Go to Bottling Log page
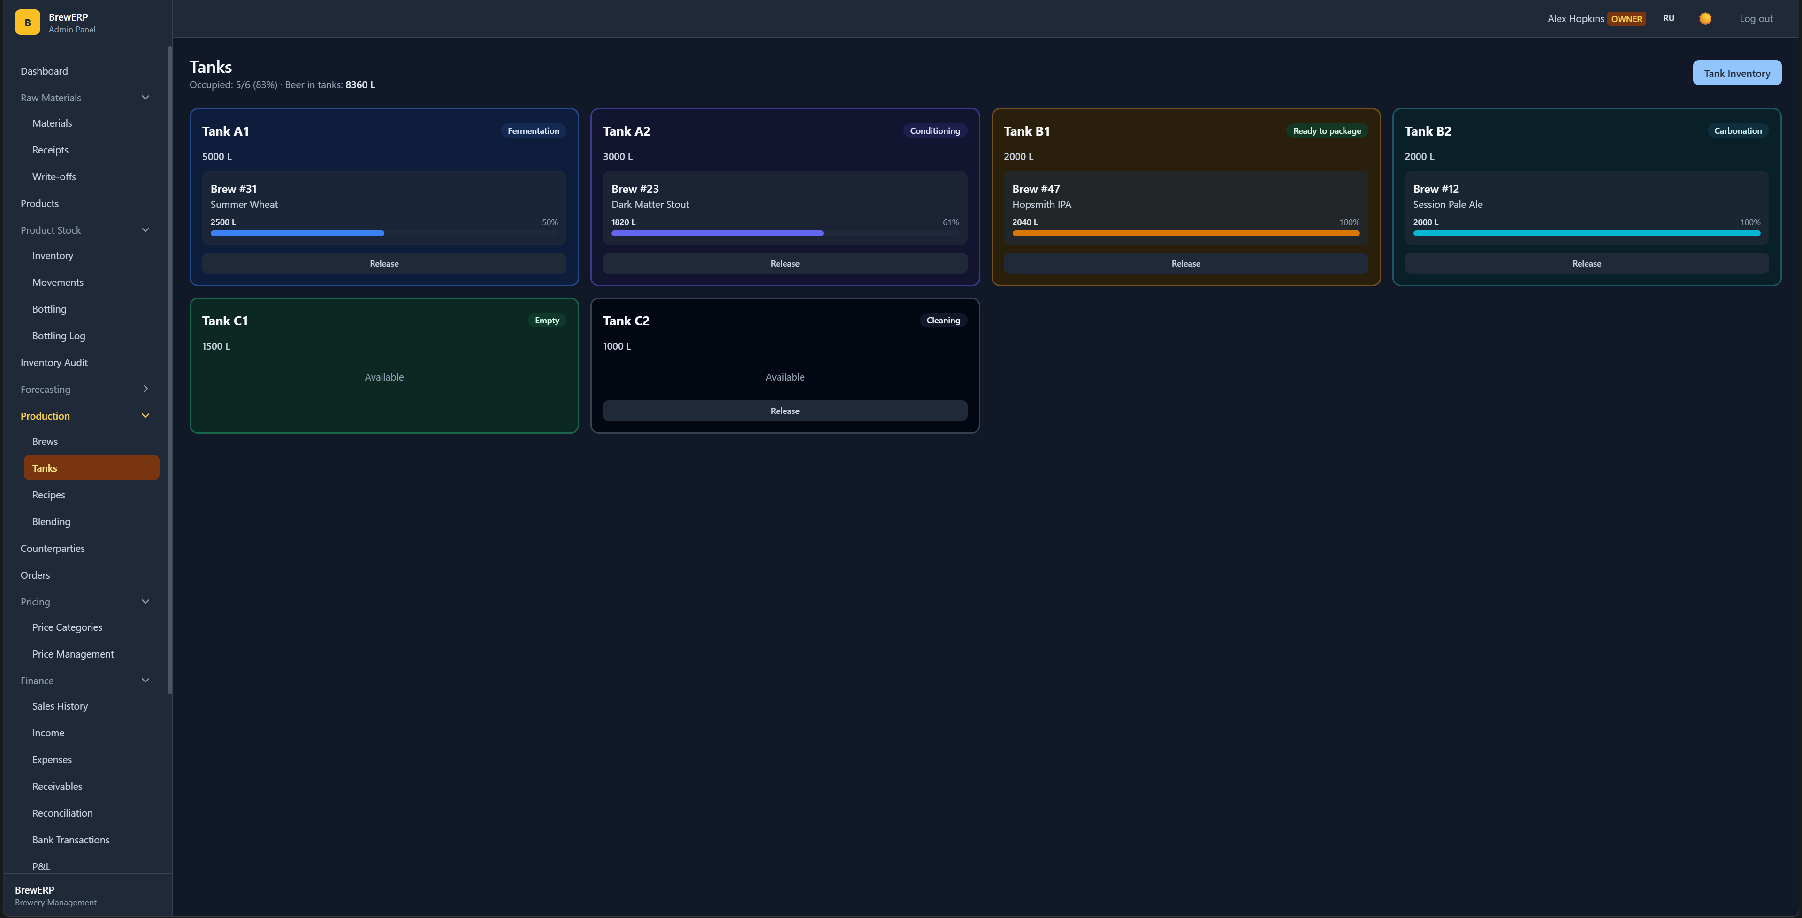The height and width of the screenshot is (918, 1802). tap(59, 336)
